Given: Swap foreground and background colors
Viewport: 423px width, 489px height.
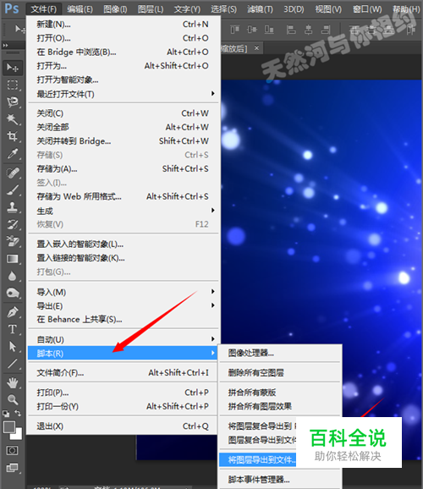Looking at the screenshot, I should (18, 413).
